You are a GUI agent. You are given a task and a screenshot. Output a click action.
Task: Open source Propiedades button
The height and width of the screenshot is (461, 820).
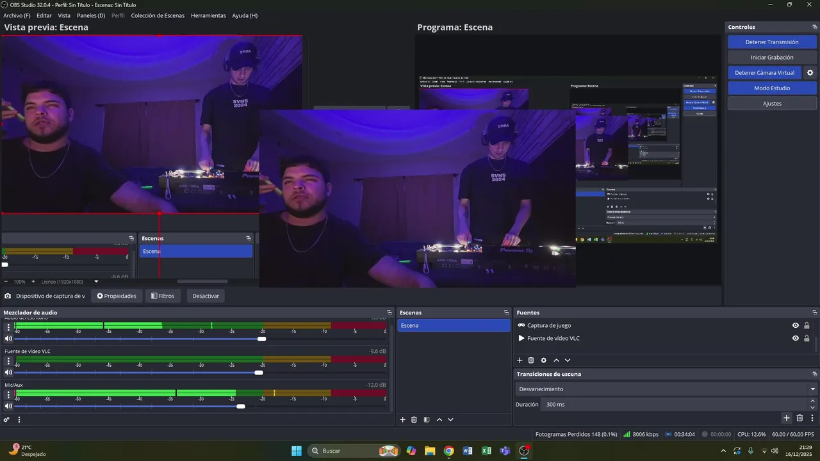[117, 296]
